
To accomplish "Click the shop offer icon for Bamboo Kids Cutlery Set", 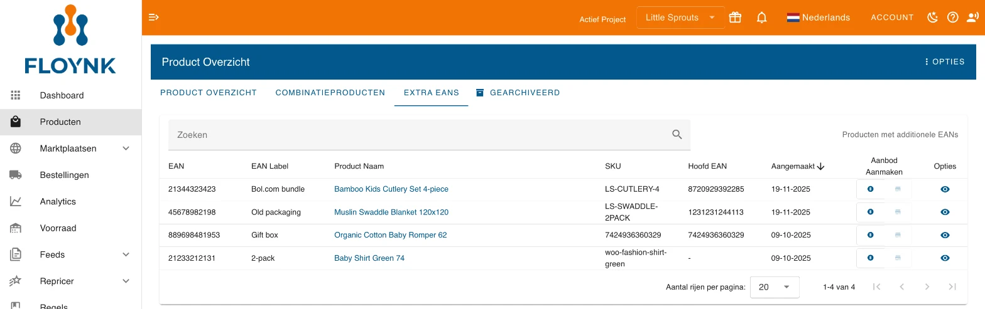I will (898, 189).
